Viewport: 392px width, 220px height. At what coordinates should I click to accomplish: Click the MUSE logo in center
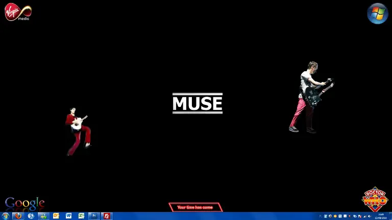point(198,103)
